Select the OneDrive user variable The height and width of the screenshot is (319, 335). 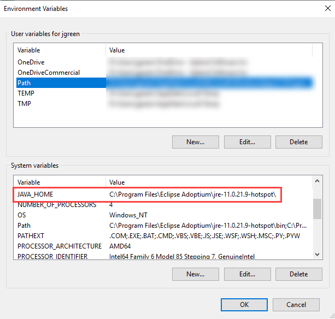pos(31,62)
